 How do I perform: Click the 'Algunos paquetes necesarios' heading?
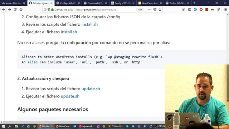(53, 109)
